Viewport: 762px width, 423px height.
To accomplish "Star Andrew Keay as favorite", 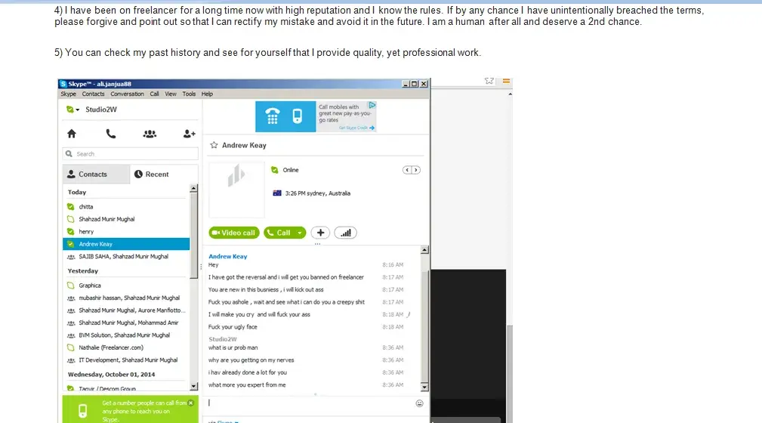I will [x=214, y=145].
